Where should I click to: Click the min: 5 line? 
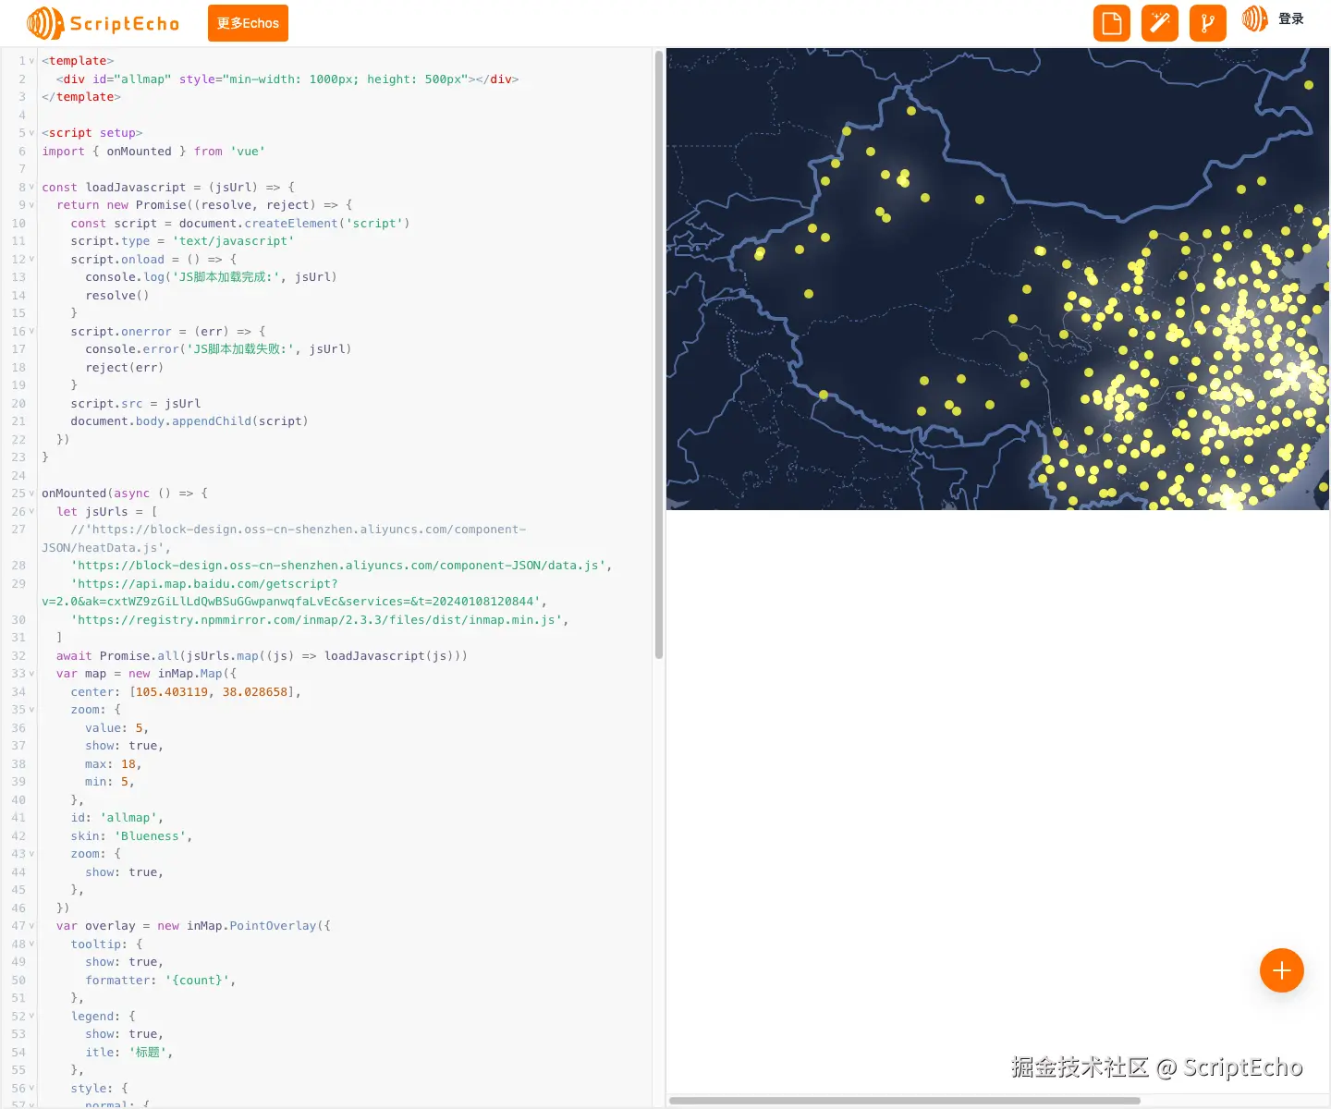pos(109,782)
